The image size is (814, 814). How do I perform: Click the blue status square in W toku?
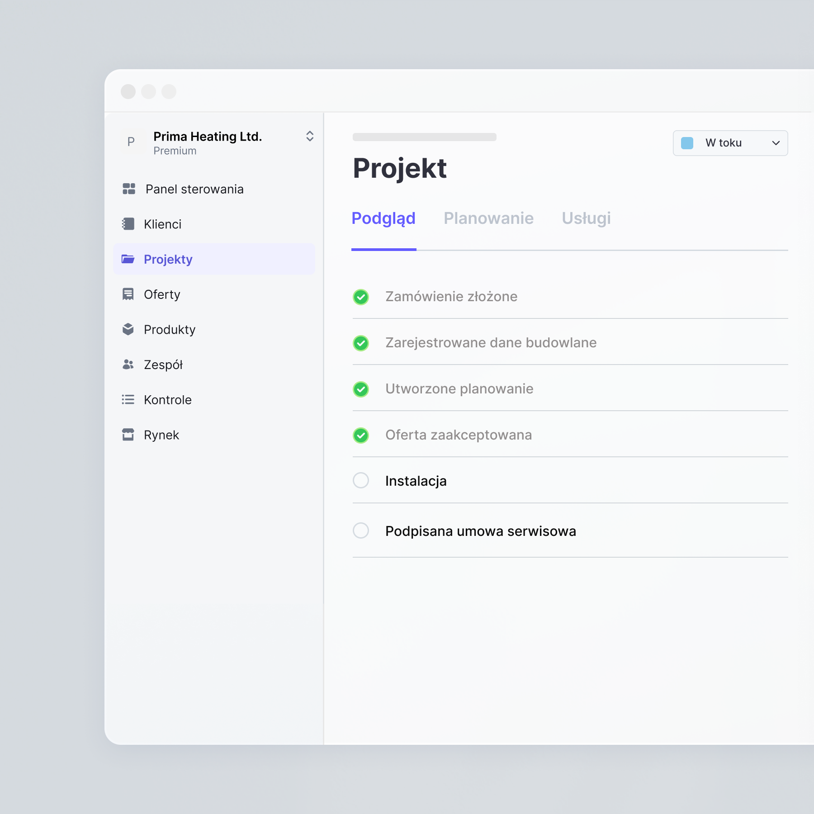[687, 143]
